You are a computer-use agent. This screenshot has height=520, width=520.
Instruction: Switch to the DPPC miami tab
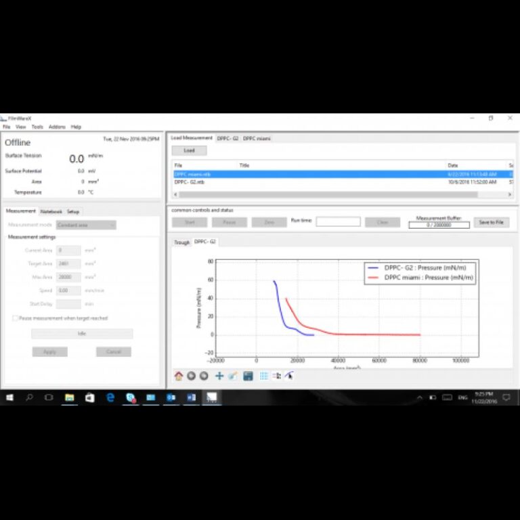[x=257, y=138]
